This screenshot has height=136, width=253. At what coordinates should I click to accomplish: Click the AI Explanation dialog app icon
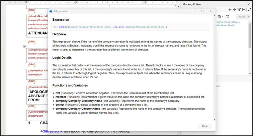click(x=51, y=11)
